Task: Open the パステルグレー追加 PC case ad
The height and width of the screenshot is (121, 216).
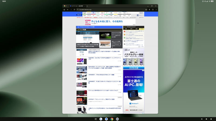Action: [134, 57]
